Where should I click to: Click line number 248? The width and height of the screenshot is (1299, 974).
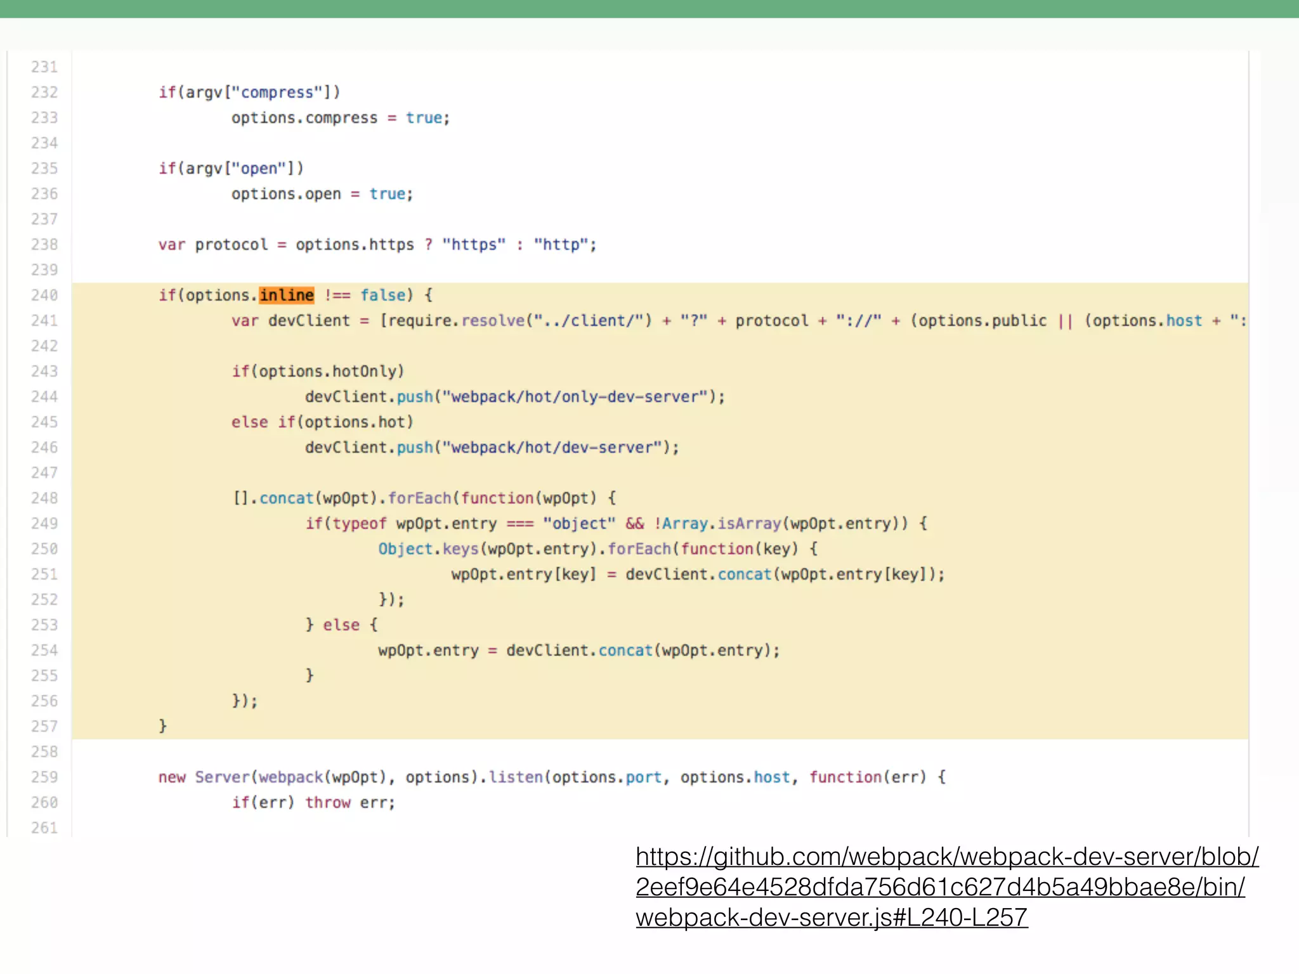[x=44, y=498]
